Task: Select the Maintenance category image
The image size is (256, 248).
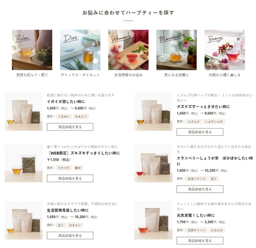Action: (x=177, y=50)
